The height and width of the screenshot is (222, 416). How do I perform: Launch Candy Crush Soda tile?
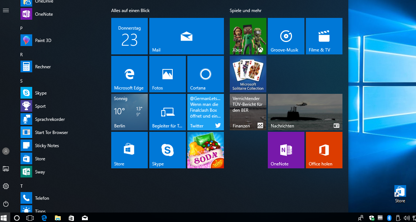(x=205, y=150)
